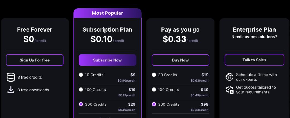Select 30 Credits pay-as-you-go option
Screen dimensions: 290x118
tap(154, 75)
